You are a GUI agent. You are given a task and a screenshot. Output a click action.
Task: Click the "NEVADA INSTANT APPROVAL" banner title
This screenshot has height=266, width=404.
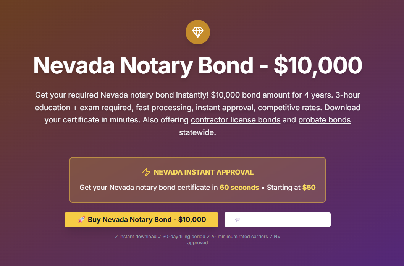pos(204,172)
